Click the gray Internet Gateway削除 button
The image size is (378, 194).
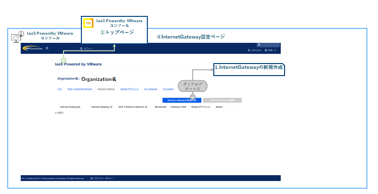(x=222, y=100)
